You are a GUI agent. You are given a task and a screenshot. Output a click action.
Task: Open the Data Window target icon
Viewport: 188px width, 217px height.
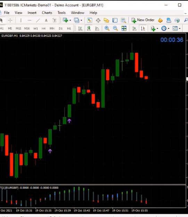98,20
